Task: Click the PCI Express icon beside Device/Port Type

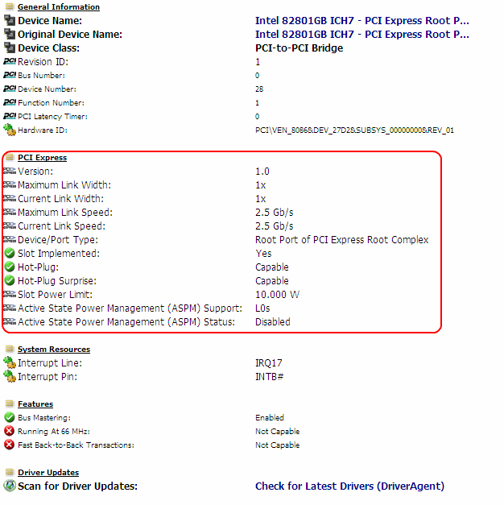Action: pyautogui.click(x=10, y=239)
